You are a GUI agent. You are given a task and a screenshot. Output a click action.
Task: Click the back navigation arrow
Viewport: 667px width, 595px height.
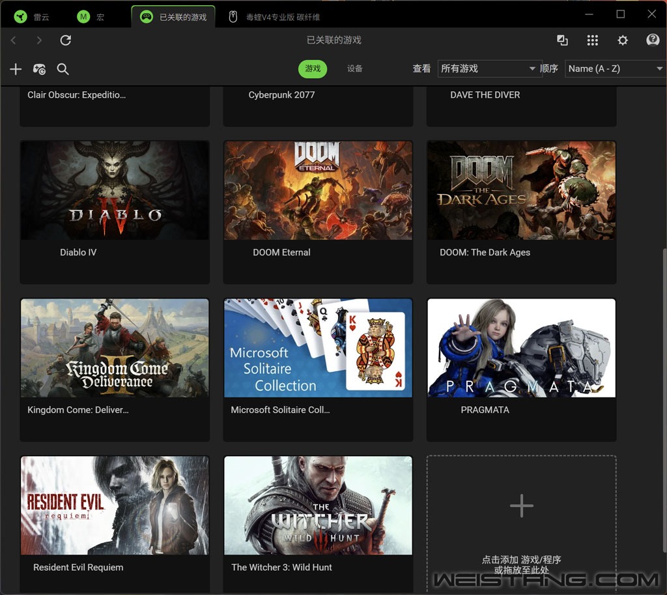pos(13,40)
